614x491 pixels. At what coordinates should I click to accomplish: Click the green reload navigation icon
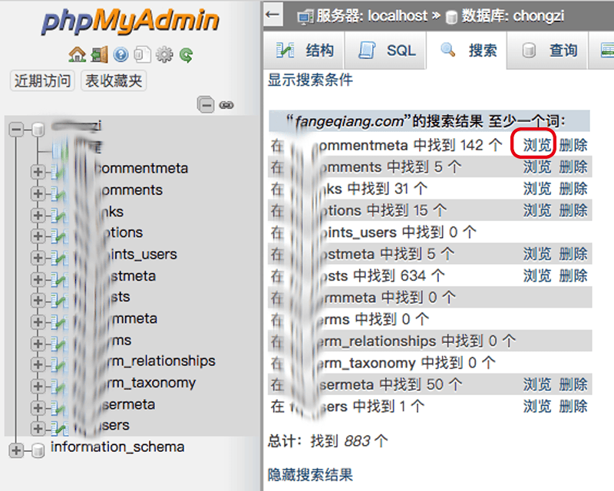(187, 54)
